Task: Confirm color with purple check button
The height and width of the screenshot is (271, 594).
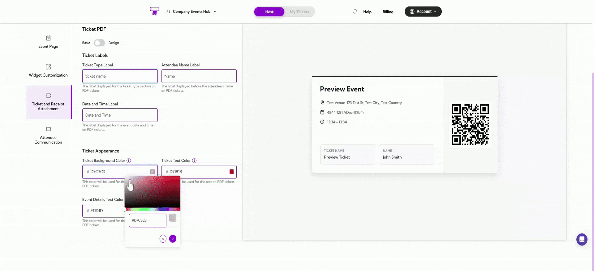Action: click(173, 239)
